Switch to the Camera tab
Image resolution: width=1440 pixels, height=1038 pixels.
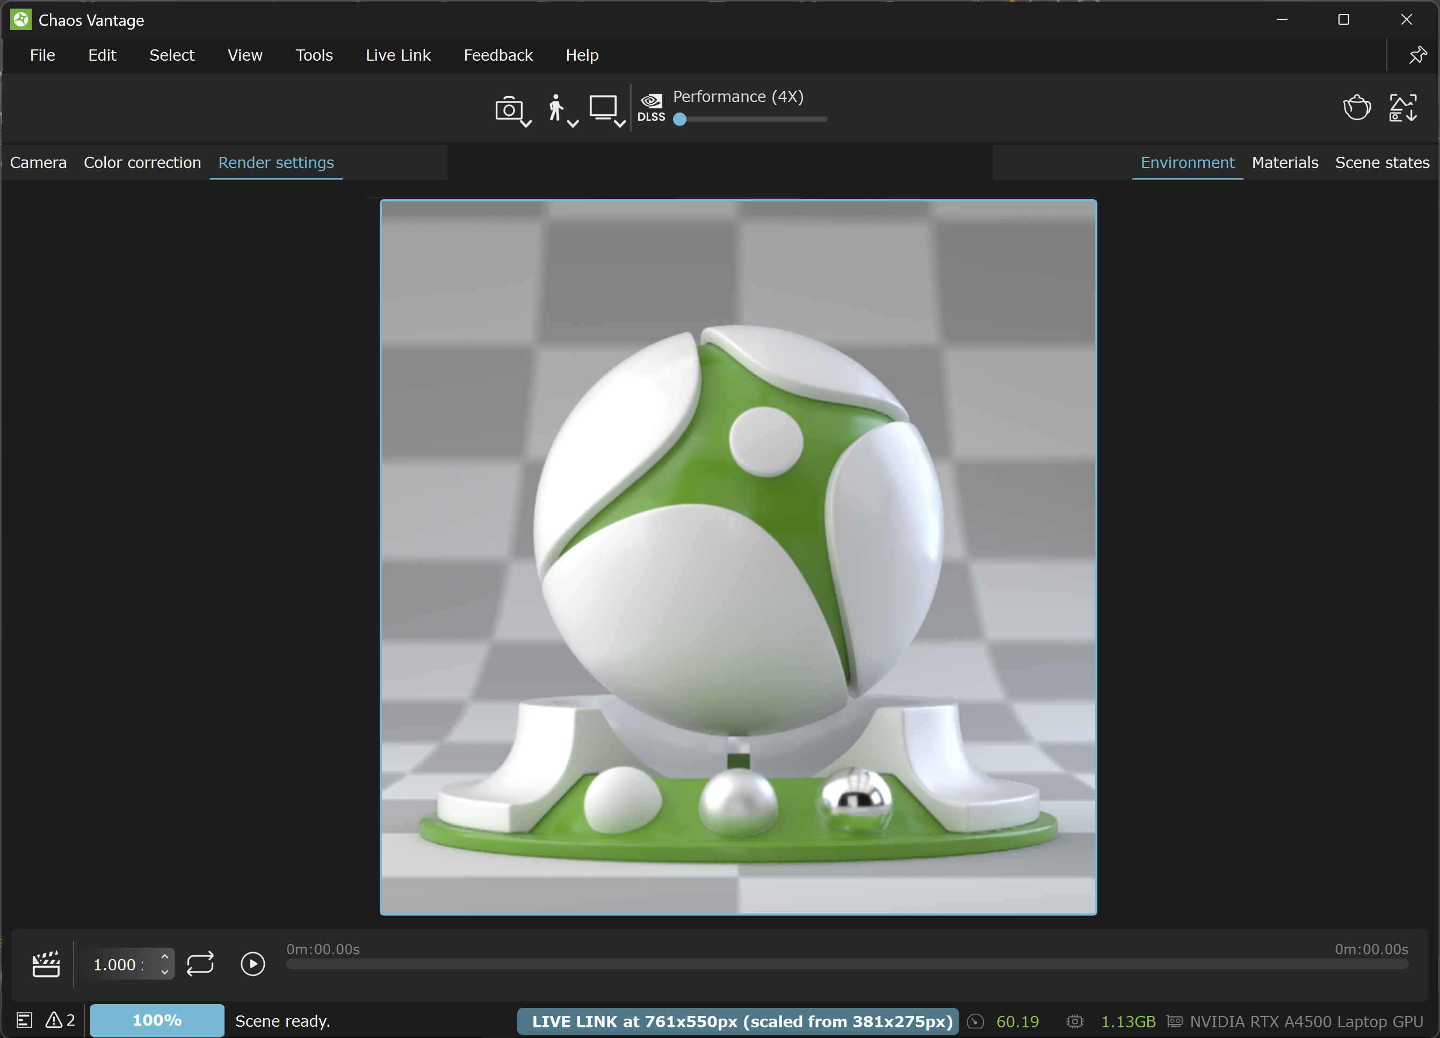click(x=38, y=163)
